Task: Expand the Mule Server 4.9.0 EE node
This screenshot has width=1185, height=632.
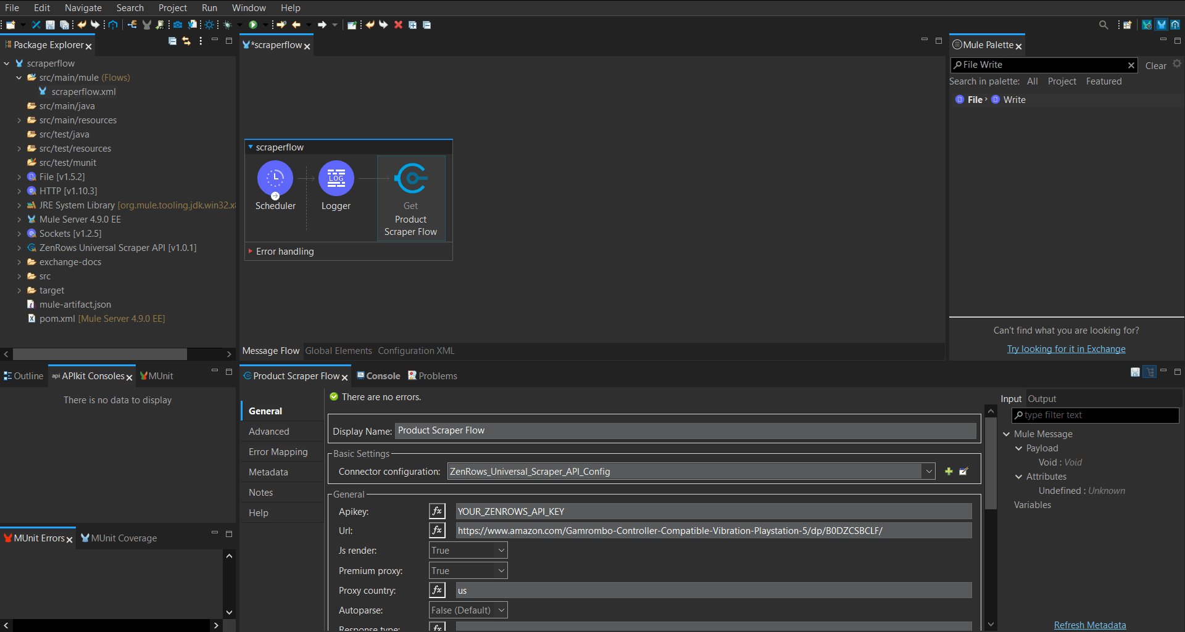Action: point(19,220)
